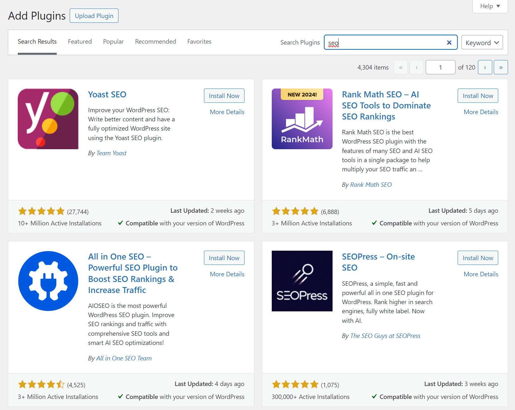Click the Yoast SEO plugin logo
This screenshot has width=515, height=410.
click(48, 119)
